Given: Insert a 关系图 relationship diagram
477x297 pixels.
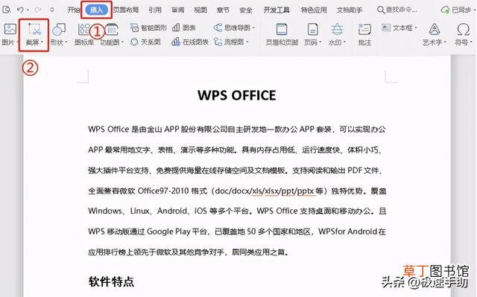Looking at the screenshot, I should coord(145,42).
